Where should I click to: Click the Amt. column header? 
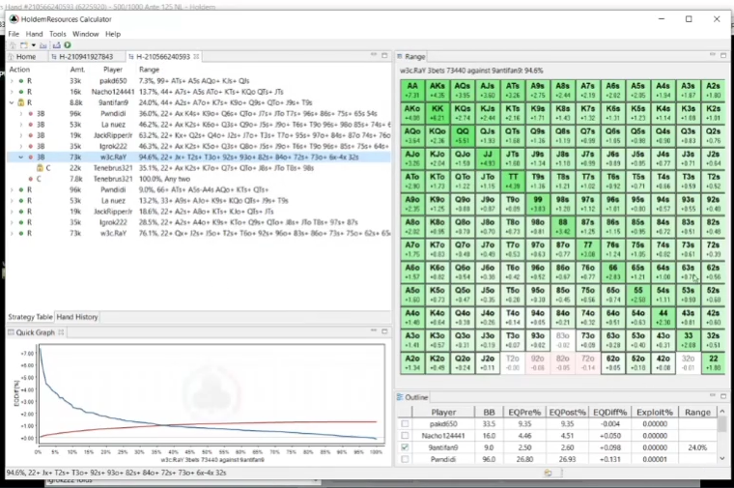[77, 70]
